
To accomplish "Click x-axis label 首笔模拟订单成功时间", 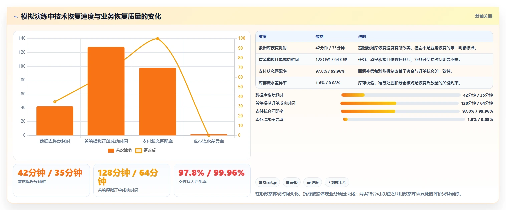I will click(106, 141).
